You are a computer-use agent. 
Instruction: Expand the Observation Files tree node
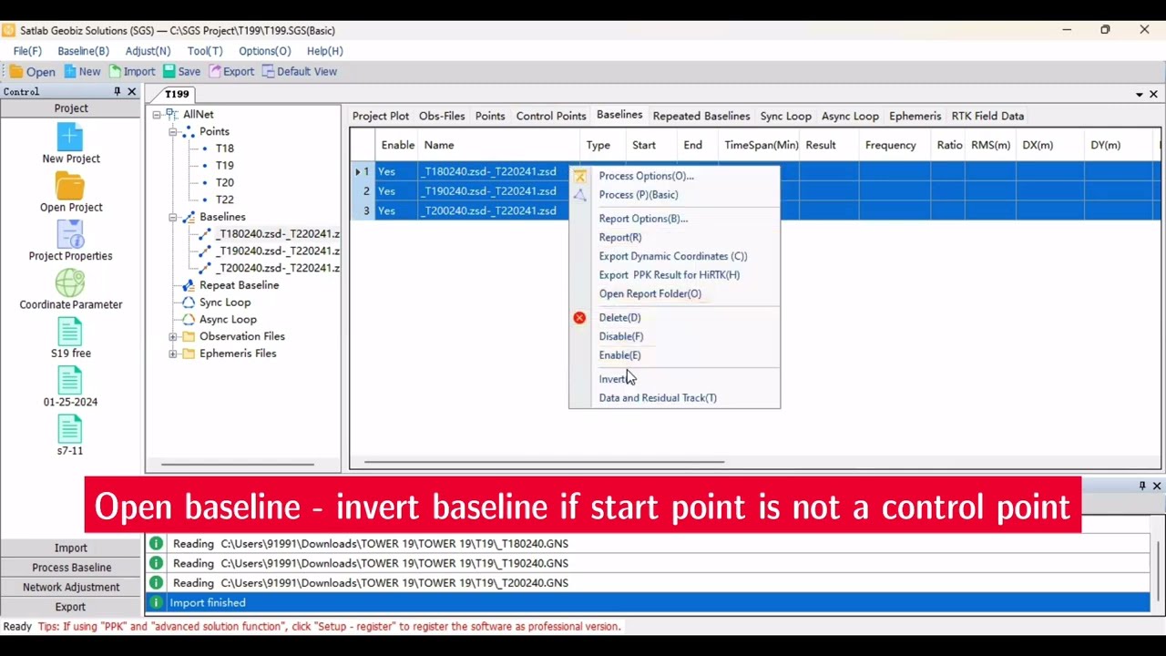click(x=173, y=337)
